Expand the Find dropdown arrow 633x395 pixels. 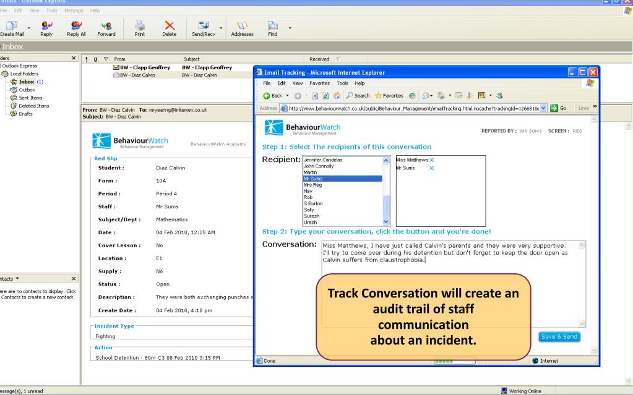[290, 28]
